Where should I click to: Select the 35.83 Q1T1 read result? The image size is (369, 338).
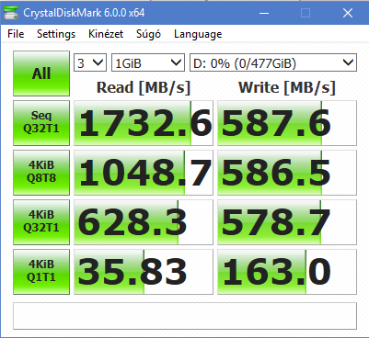(x=144, y=272)
